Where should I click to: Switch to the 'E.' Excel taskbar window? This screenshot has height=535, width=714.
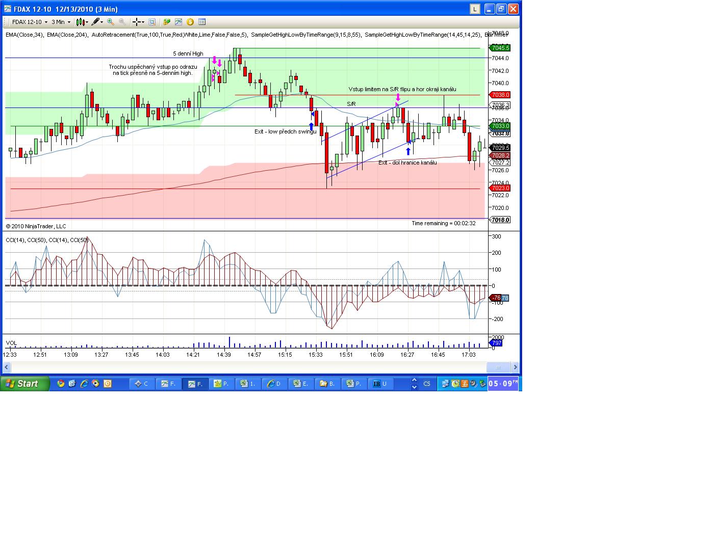tap(302, 384)
